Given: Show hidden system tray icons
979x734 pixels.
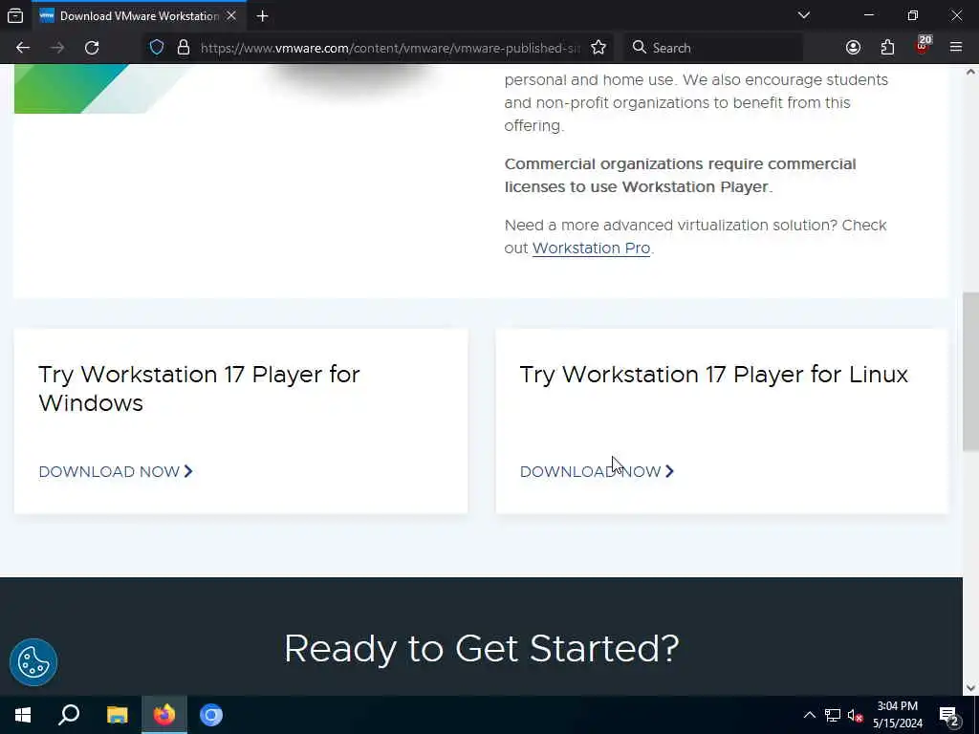Looking at the screenshot, I should 809,715.
